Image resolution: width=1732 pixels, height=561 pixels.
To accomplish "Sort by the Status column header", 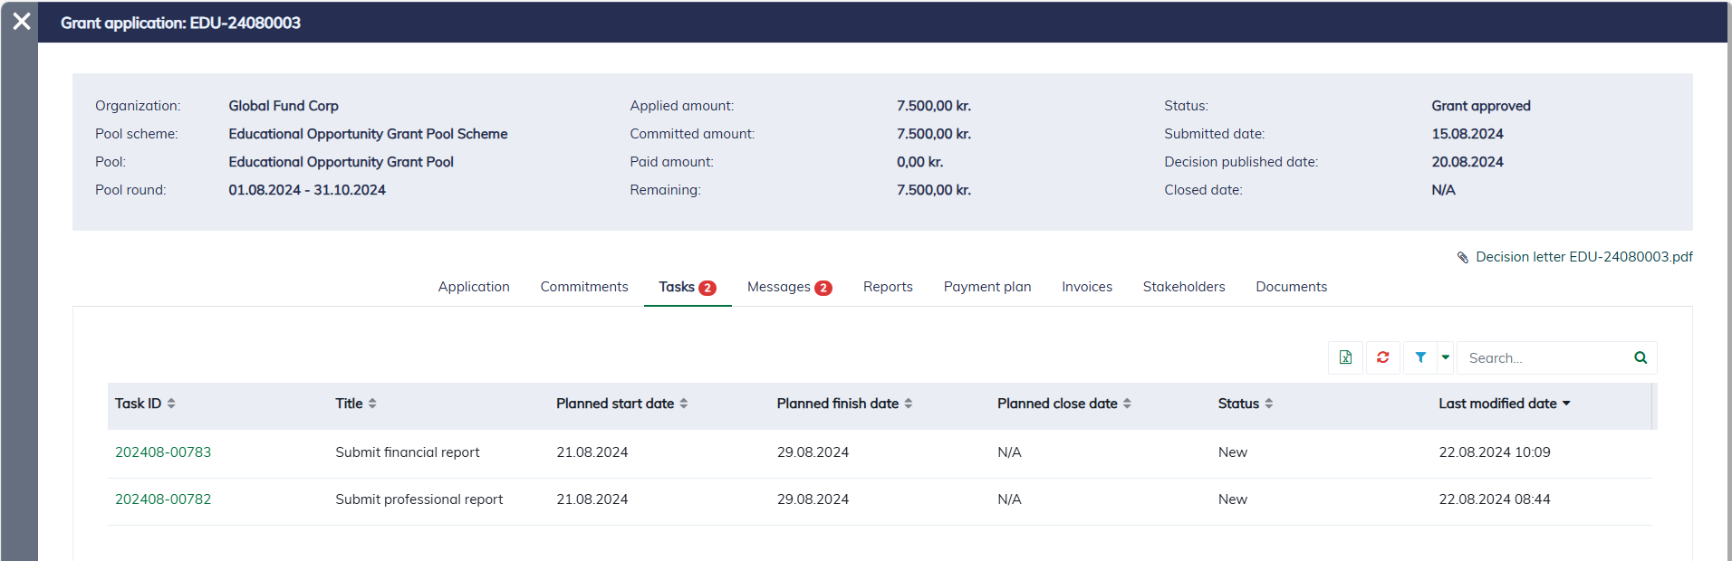I will click(x=1238, y=404).
